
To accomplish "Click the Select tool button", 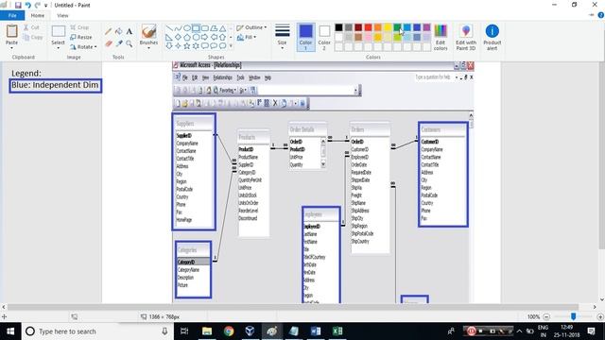I will pos(58,34).
